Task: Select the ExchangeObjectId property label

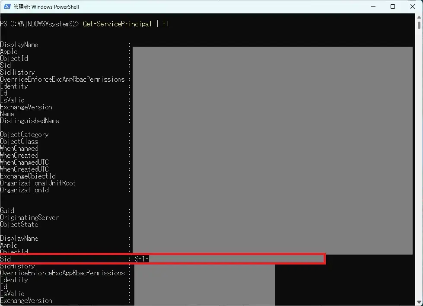Action: (x=28, y=176)
